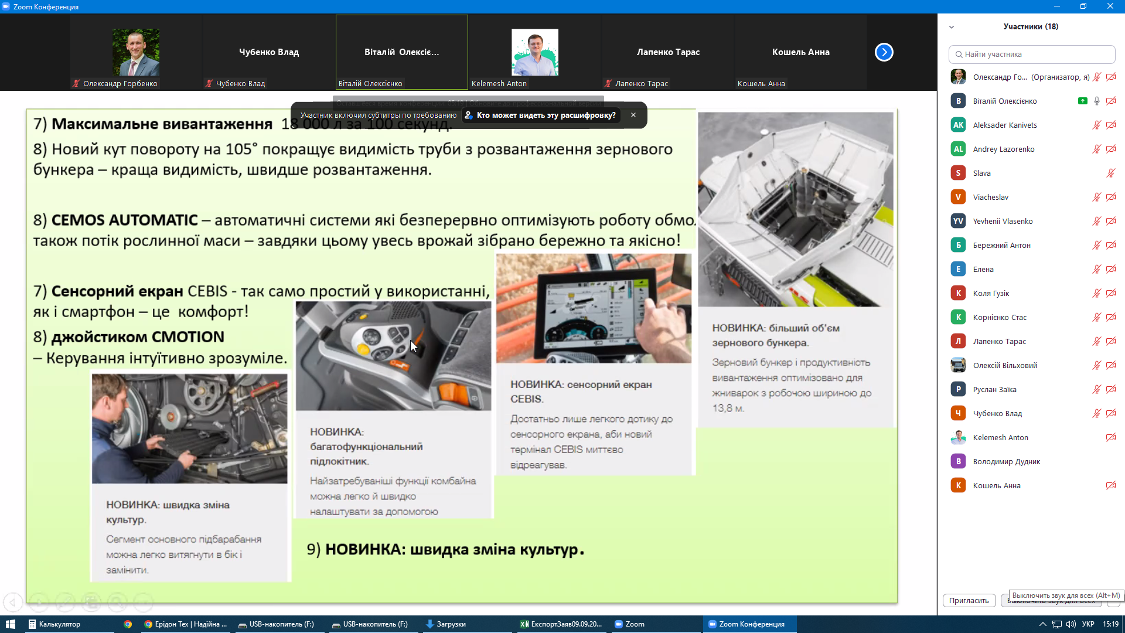The height and width of the screenshot is (633, 1125).
Task: Click the video-off icon for Елена
Action: (x=1111, y=269)
